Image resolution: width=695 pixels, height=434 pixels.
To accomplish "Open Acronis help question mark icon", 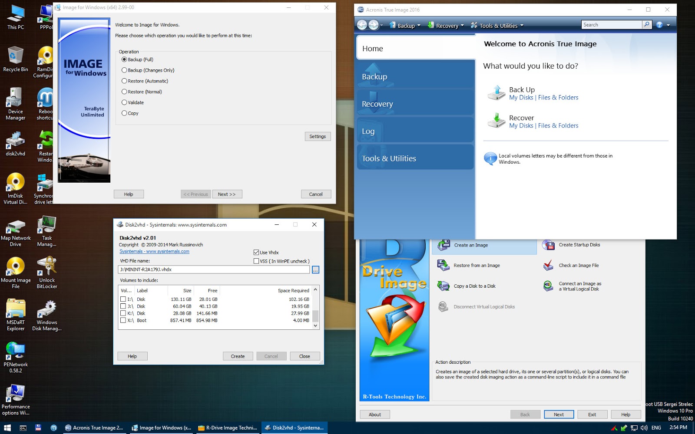I will [659, 25].
